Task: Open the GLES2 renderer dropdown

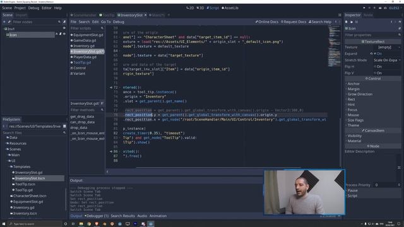Action: point(394,8)
